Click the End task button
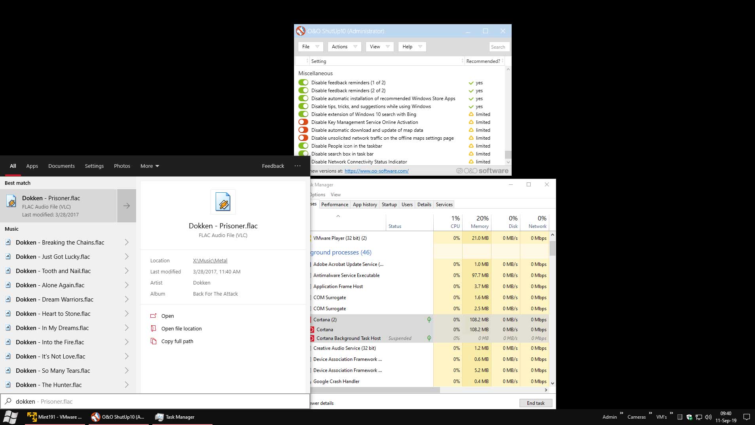Image resolution: width=755 pixels, height=425 pixels. point(535,403)
